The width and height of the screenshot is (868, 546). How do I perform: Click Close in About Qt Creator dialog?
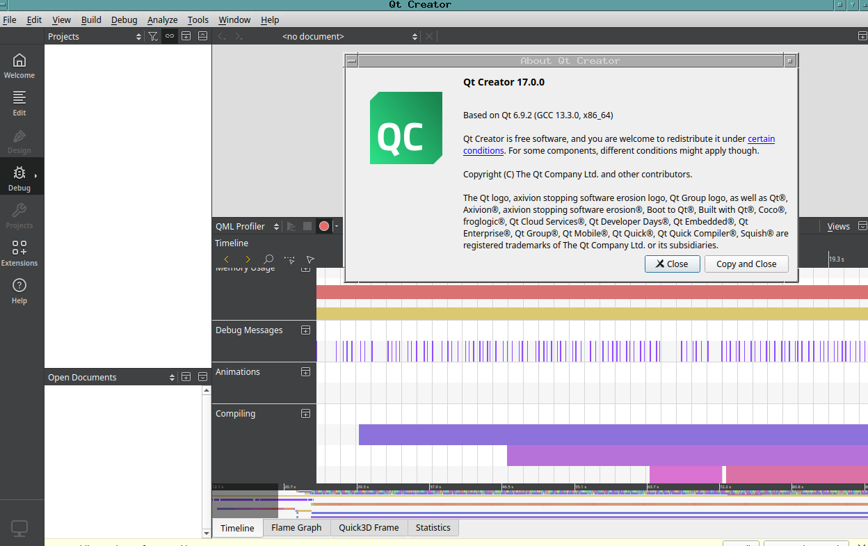point(672,264)
